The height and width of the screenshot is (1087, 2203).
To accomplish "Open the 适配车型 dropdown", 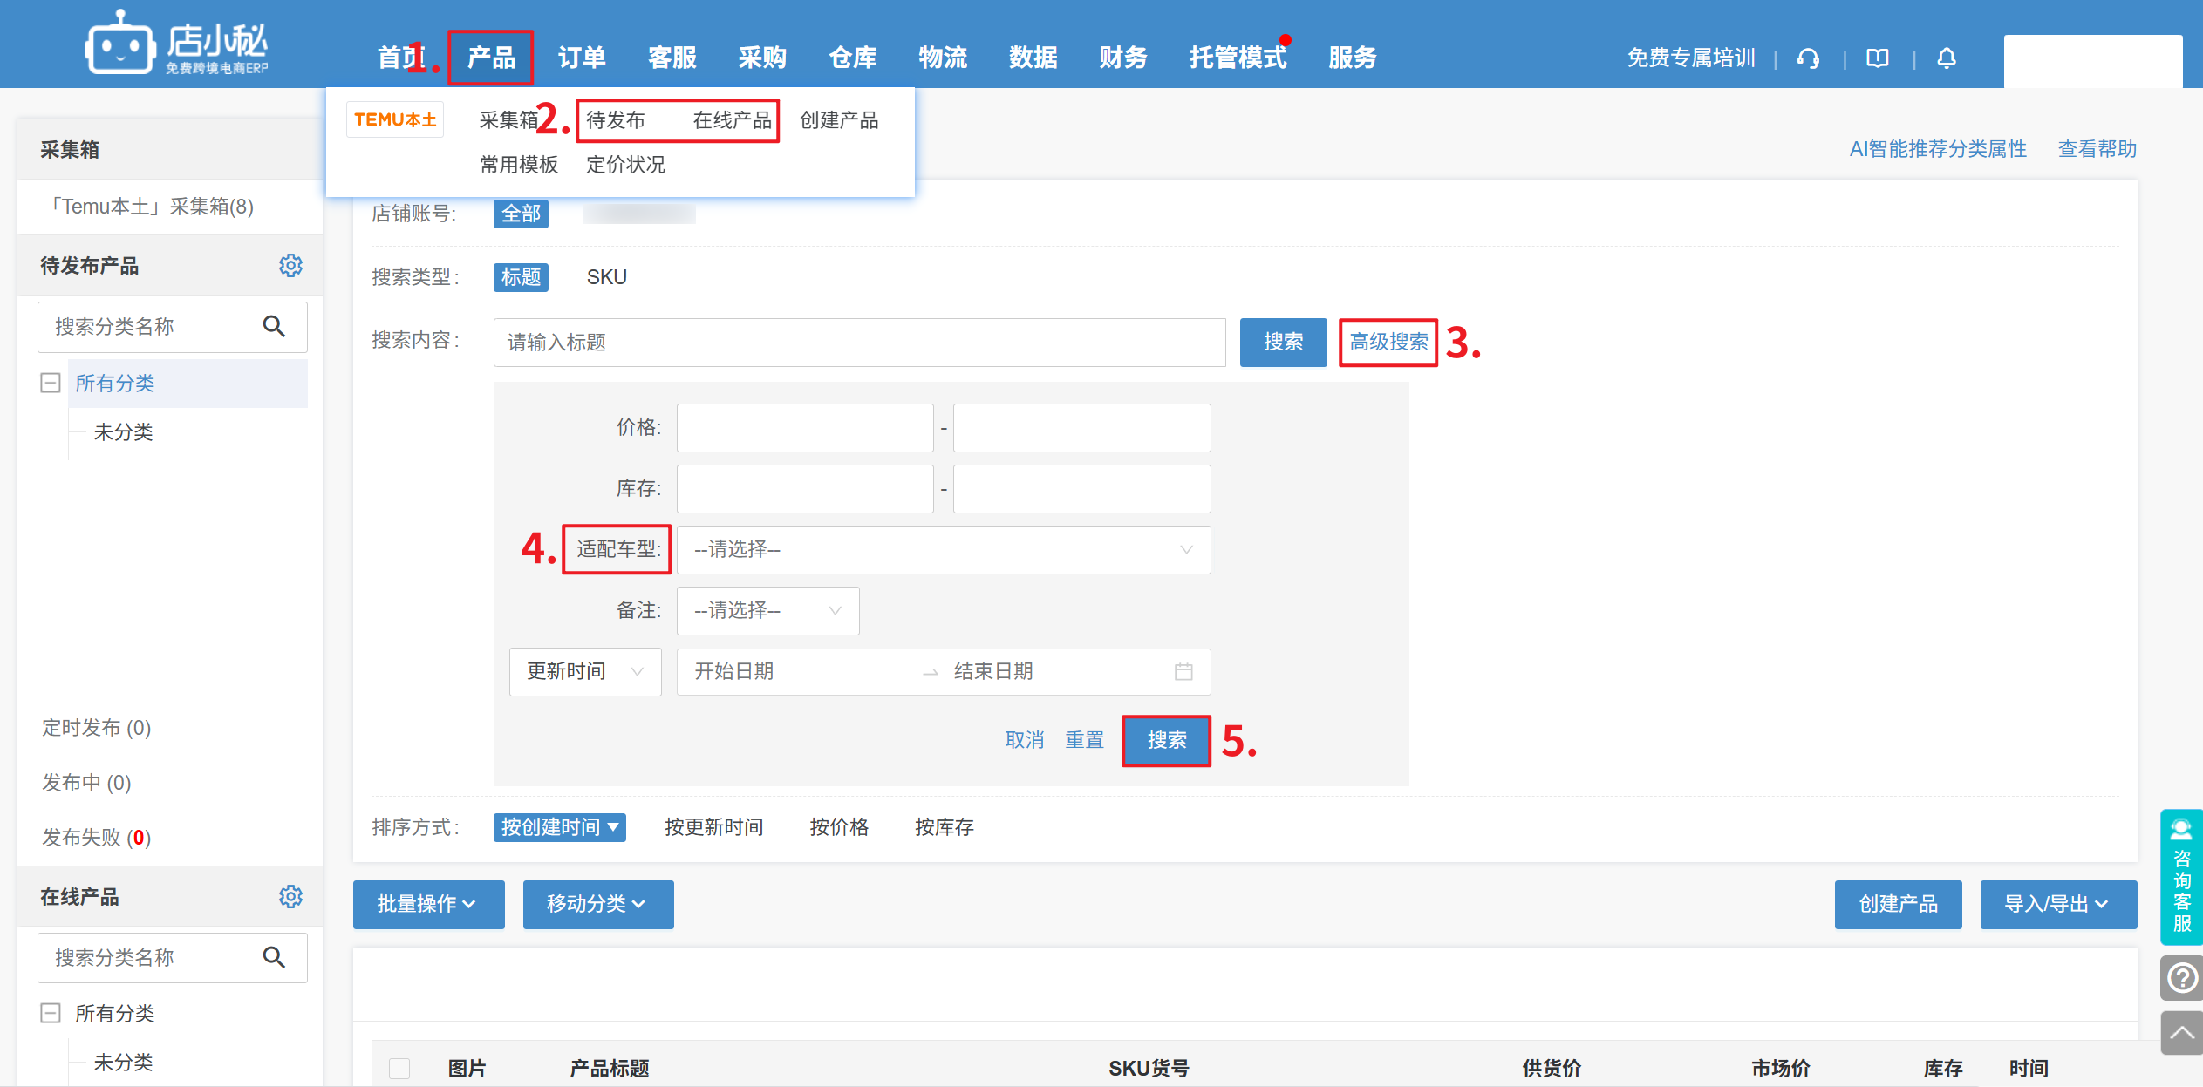I will 943,549.
